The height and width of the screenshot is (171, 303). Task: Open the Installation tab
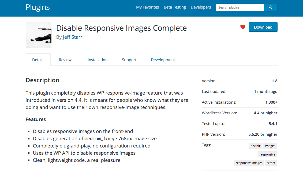[98, 60]
